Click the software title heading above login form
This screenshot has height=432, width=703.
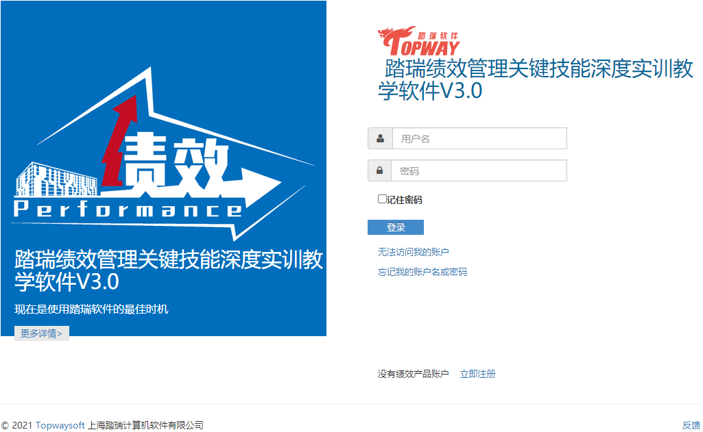[536, 79]
